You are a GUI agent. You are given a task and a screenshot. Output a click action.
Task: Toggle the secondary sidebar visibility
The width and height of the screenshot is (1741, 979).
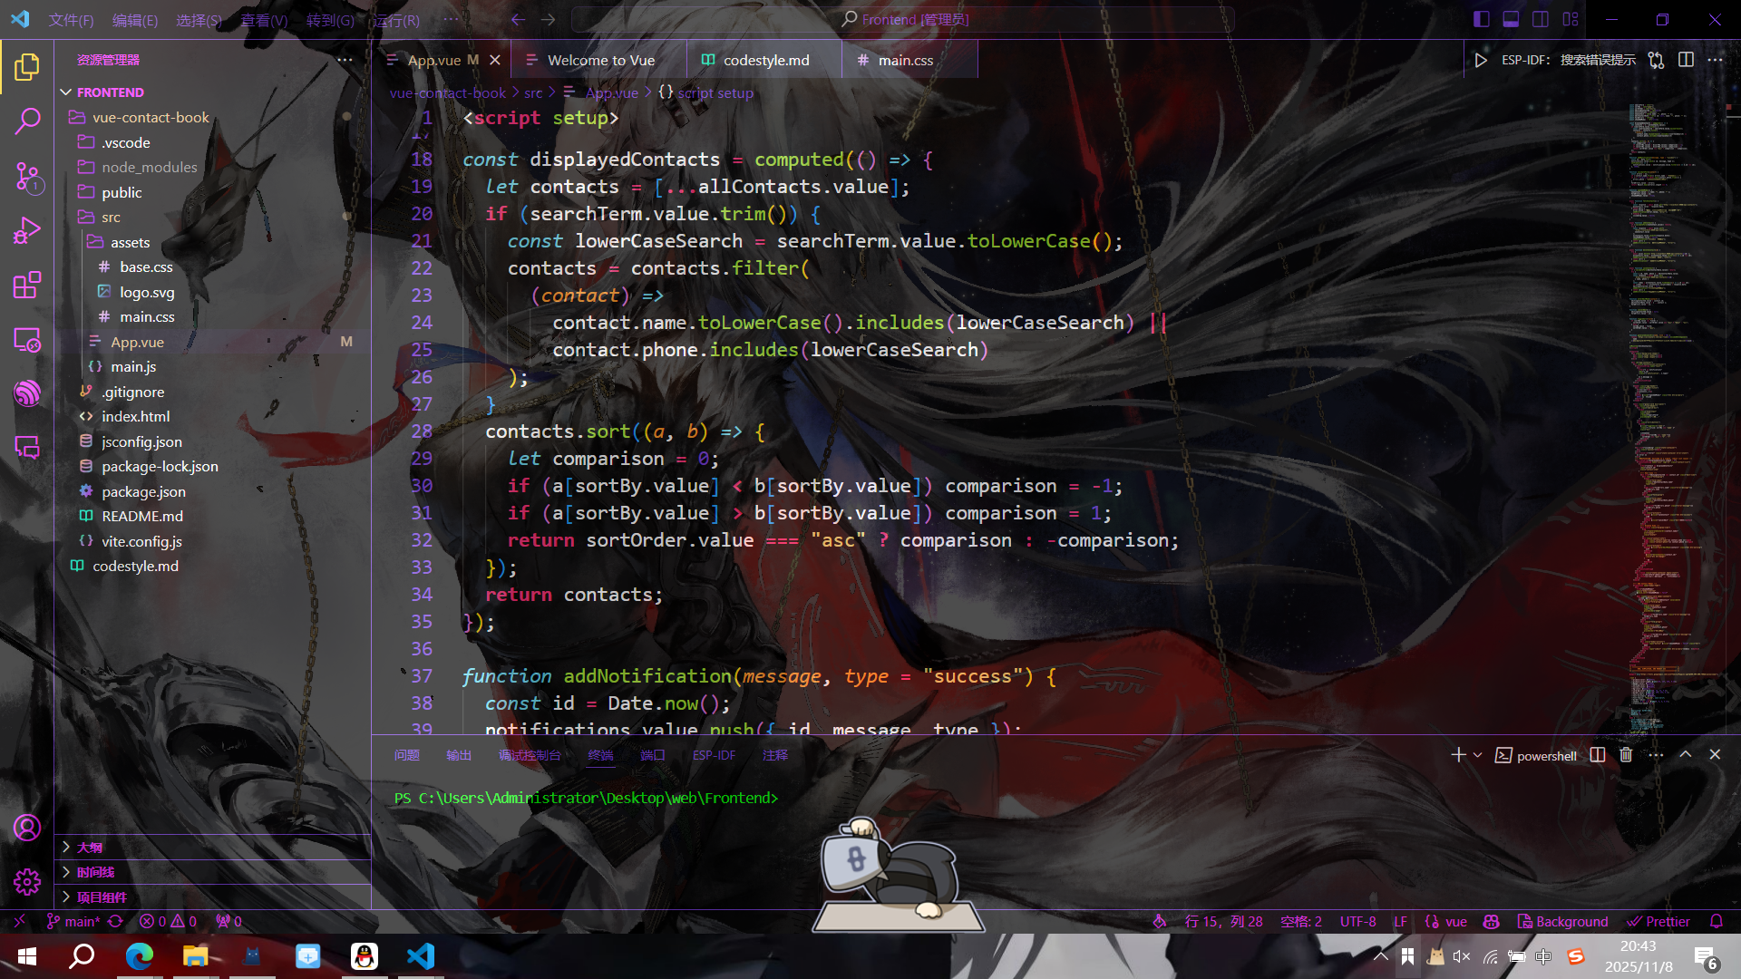pyautogui.click(x=1541, y=18)
